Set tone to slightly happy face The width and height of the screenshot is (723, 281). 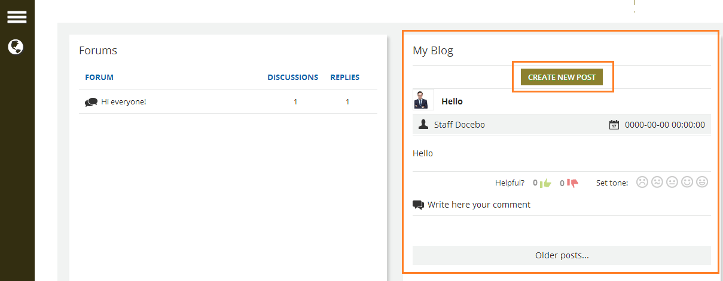tap(687, 182)
